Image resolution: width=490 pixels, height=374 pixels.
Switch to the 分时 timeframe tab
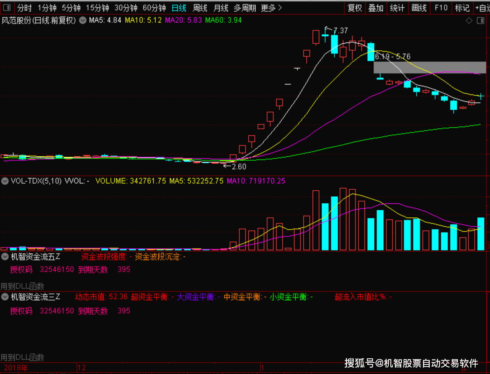[24, 8]
